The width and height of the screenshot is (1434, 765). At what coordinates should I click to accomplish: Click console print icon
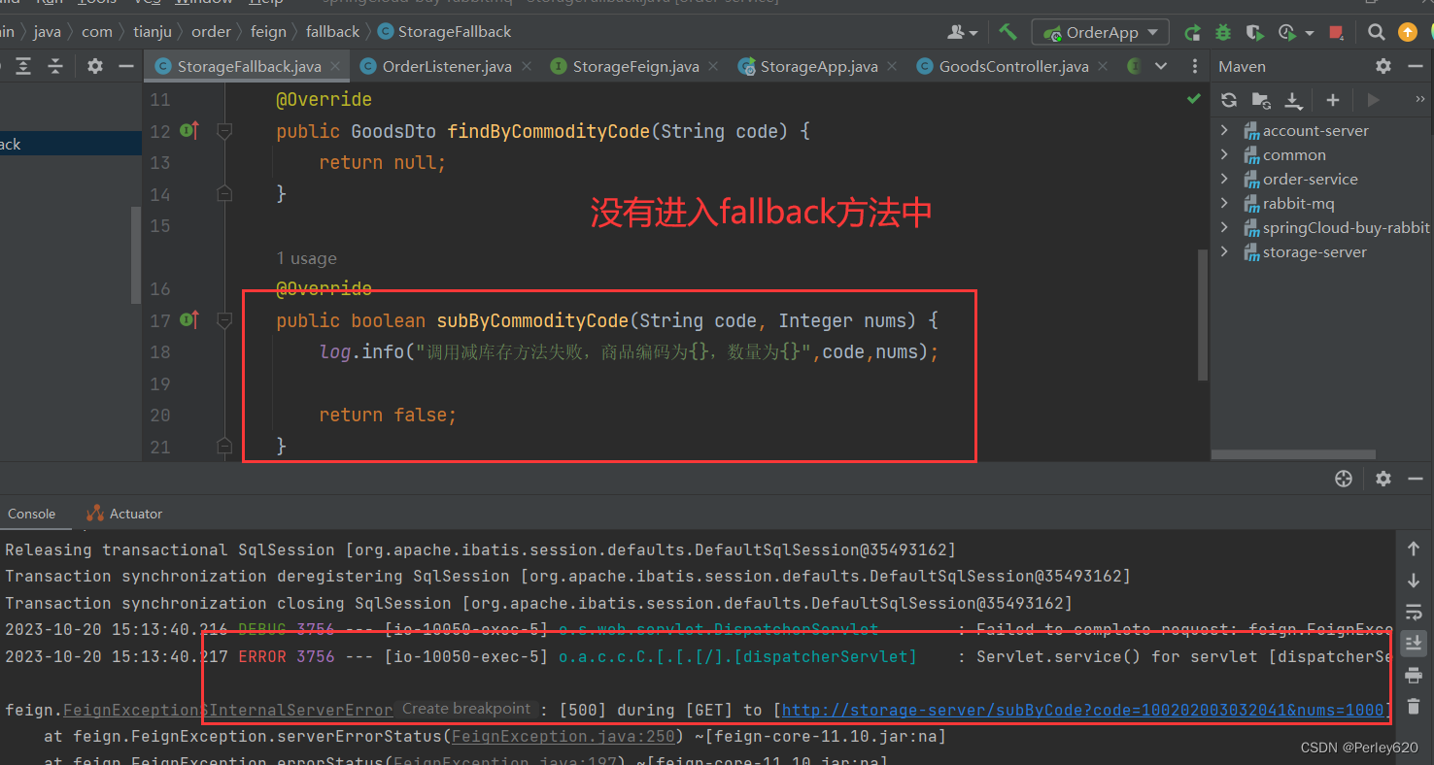click(1414, 675)
